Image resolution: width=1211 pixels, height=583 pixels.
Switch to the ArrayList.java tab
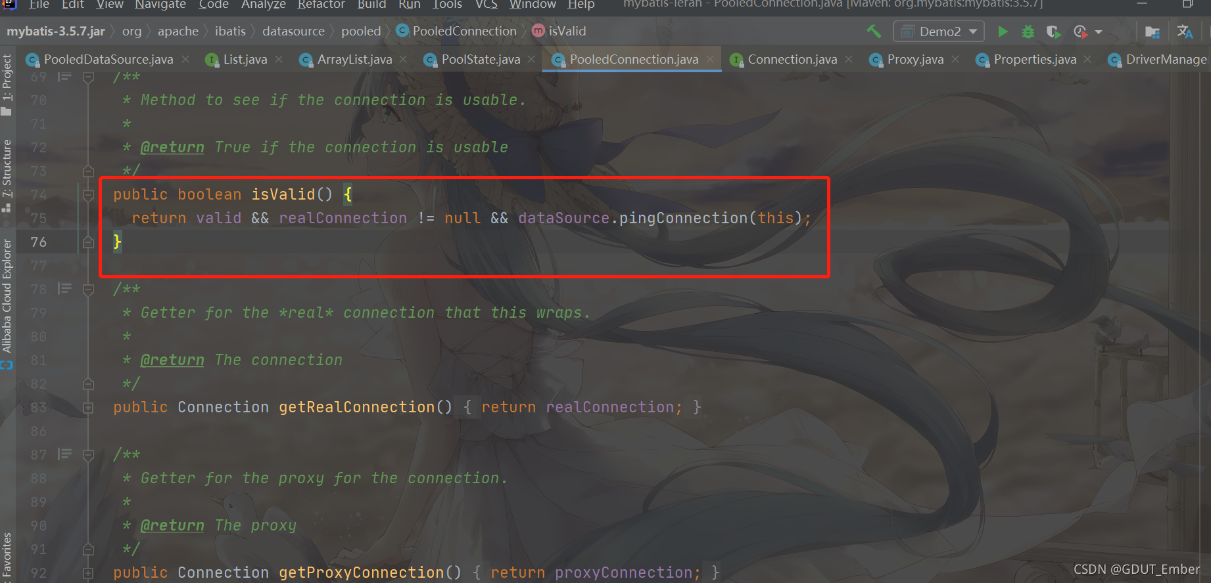355,59
